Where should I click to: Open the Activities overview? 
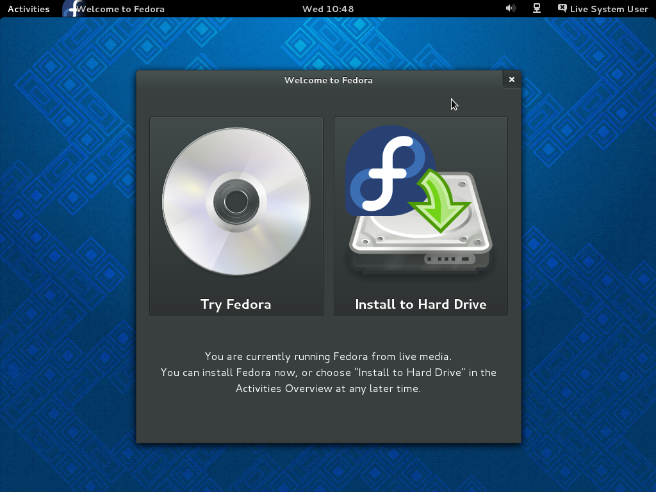click(x=28, y=8)
